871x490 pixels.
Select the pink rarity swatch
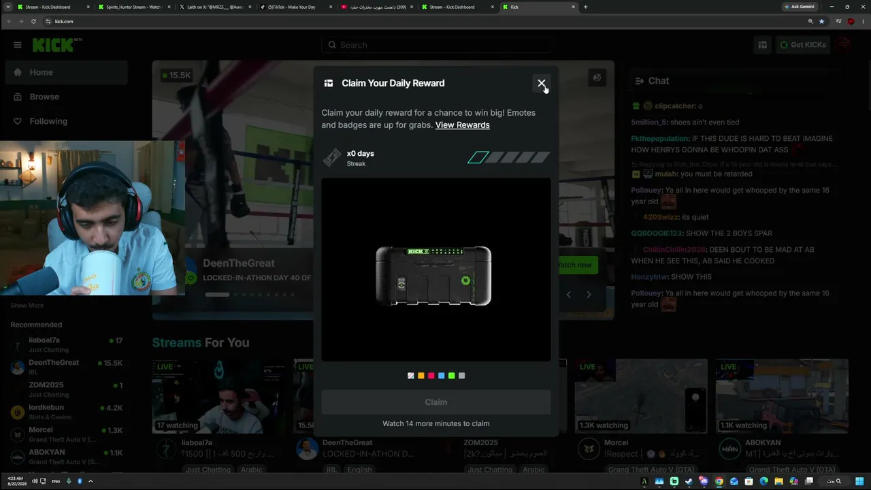click(x=431, y=376)
